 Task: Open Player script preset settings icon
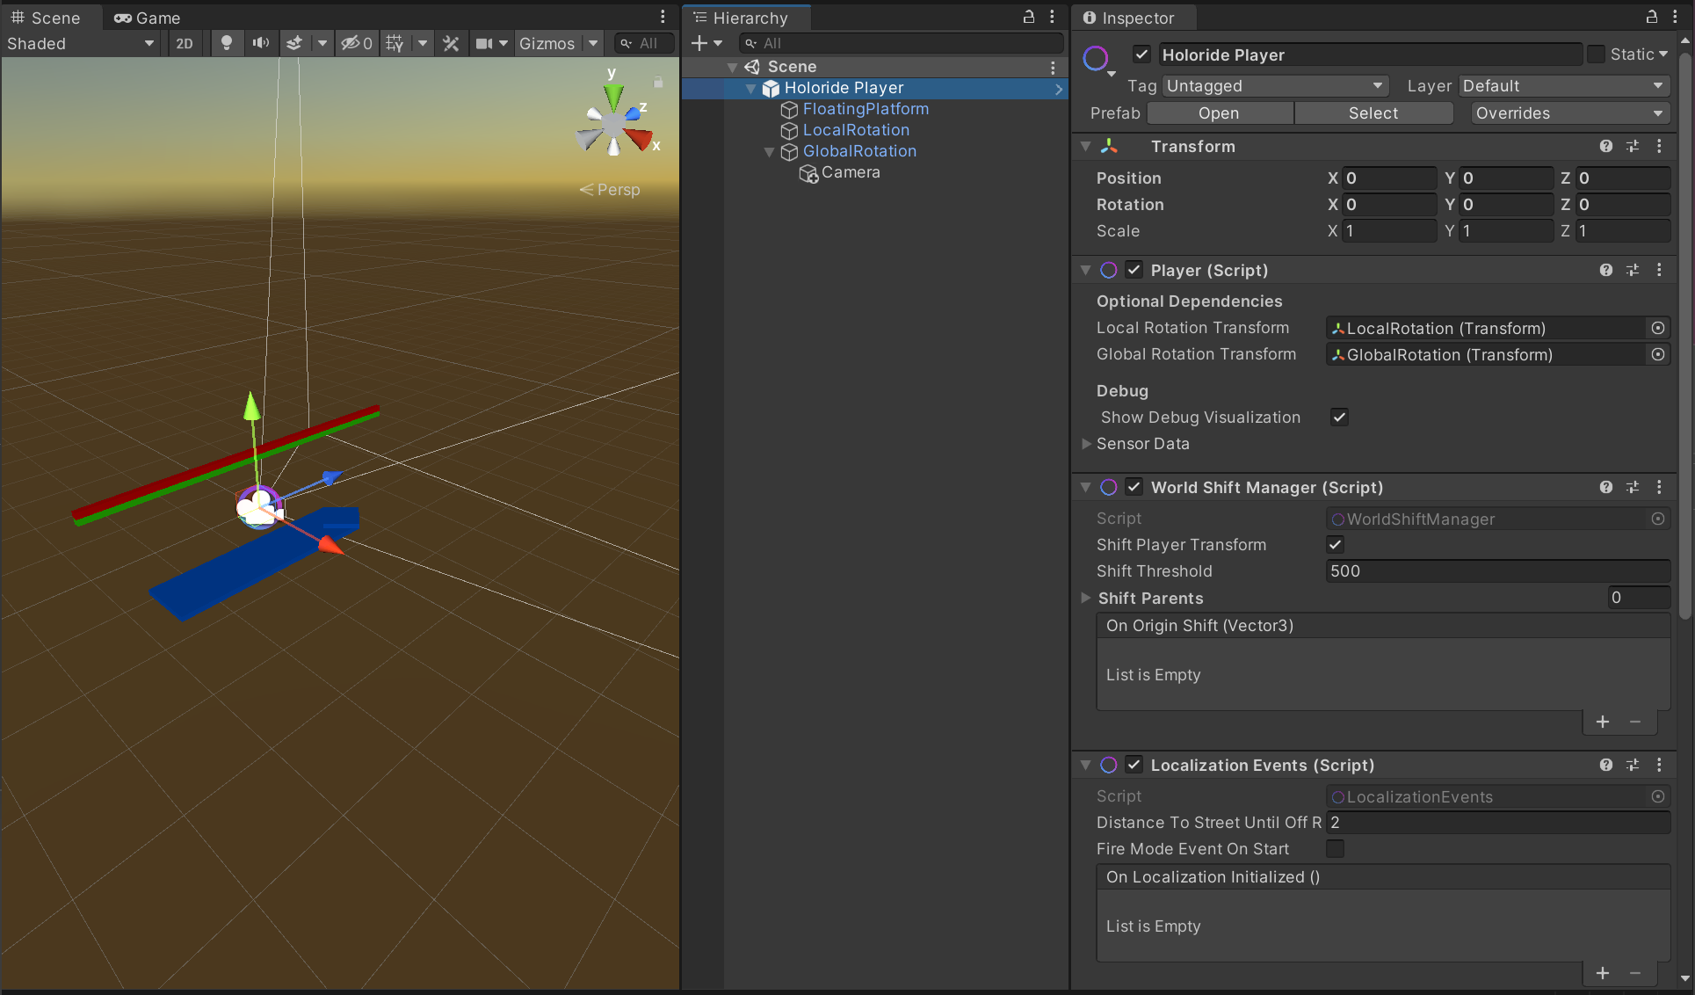(1632, 271)
